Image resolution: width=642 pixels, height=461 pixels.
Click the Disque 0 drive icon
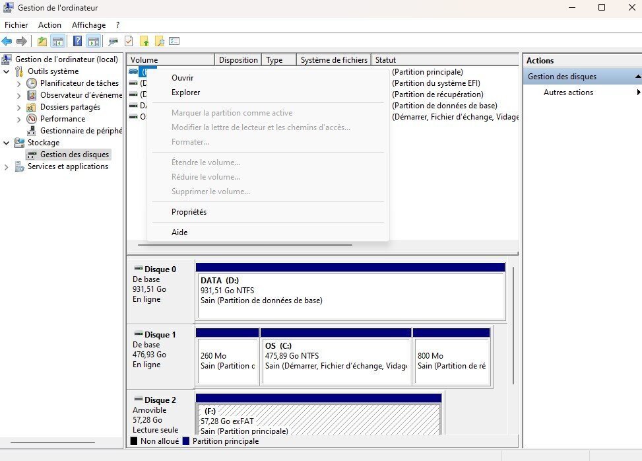[x=139, y=268]
